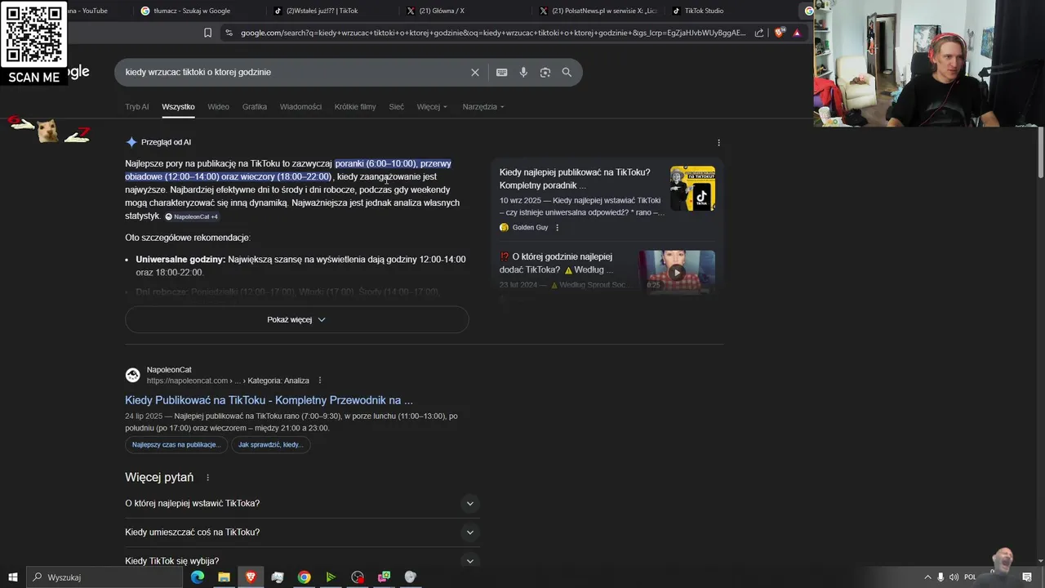Expand 'O której najlepiej wstawić TikToka?' question
The image size is (1045, 588).
click(302, 503)
